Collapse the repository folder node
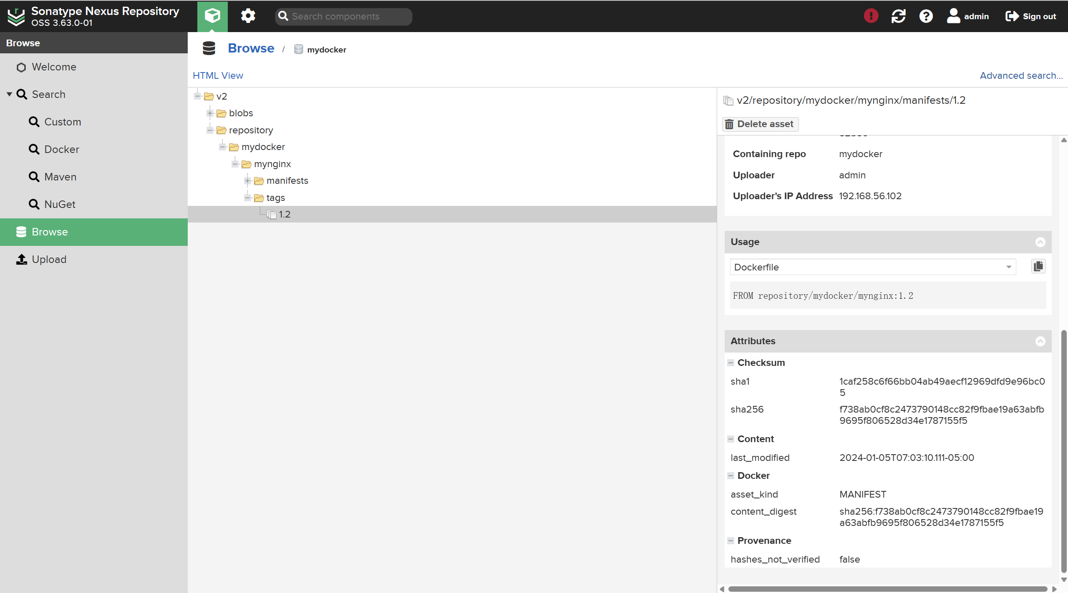1068x593 pixels. tap(210, 130)
